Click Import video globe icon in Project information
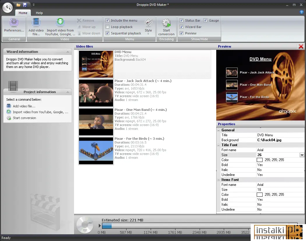 [x=9, y=112]
